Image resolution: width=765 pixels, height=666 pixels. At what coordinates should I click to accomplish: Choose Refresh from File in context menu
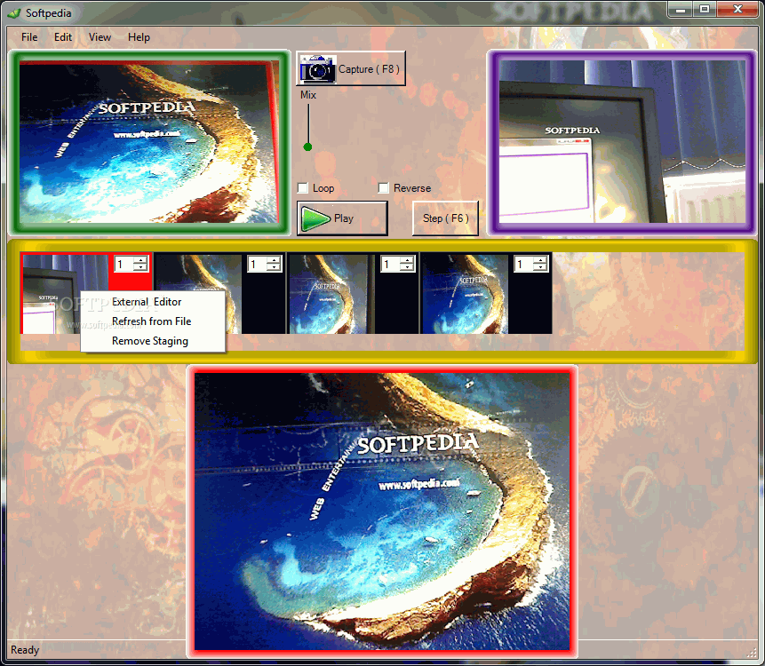153,321
